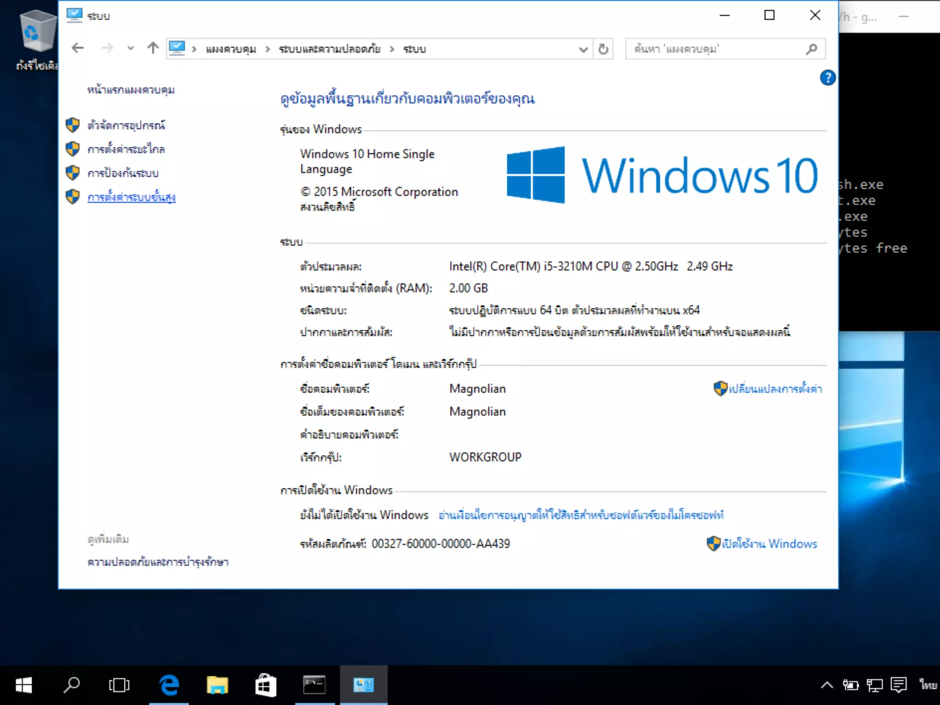Screen dimensions: 940x705
Task: Show hidden system tray icons
Action: 827,685
